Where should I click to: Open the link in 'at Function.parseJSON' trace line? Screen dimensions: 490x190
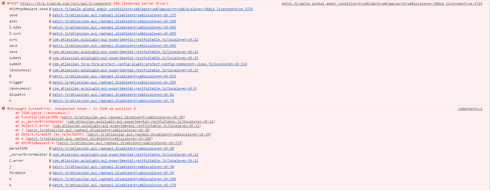(123, 117)
